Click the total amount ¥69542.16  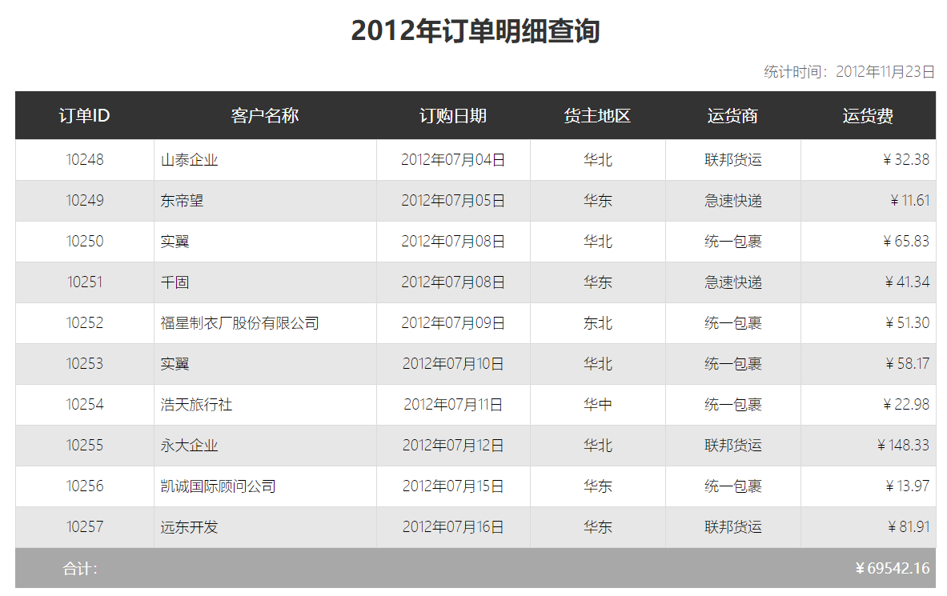click(893, 568)
